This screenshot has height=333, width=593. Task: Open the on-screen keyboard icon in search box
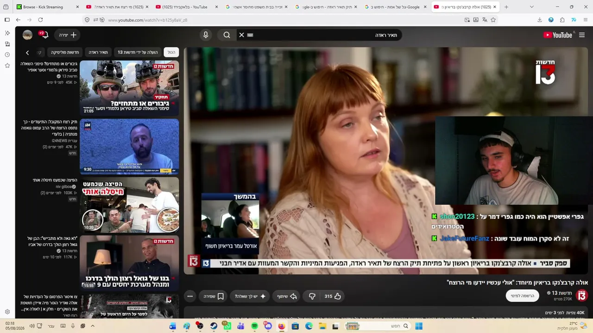click(x=250, y=35)
